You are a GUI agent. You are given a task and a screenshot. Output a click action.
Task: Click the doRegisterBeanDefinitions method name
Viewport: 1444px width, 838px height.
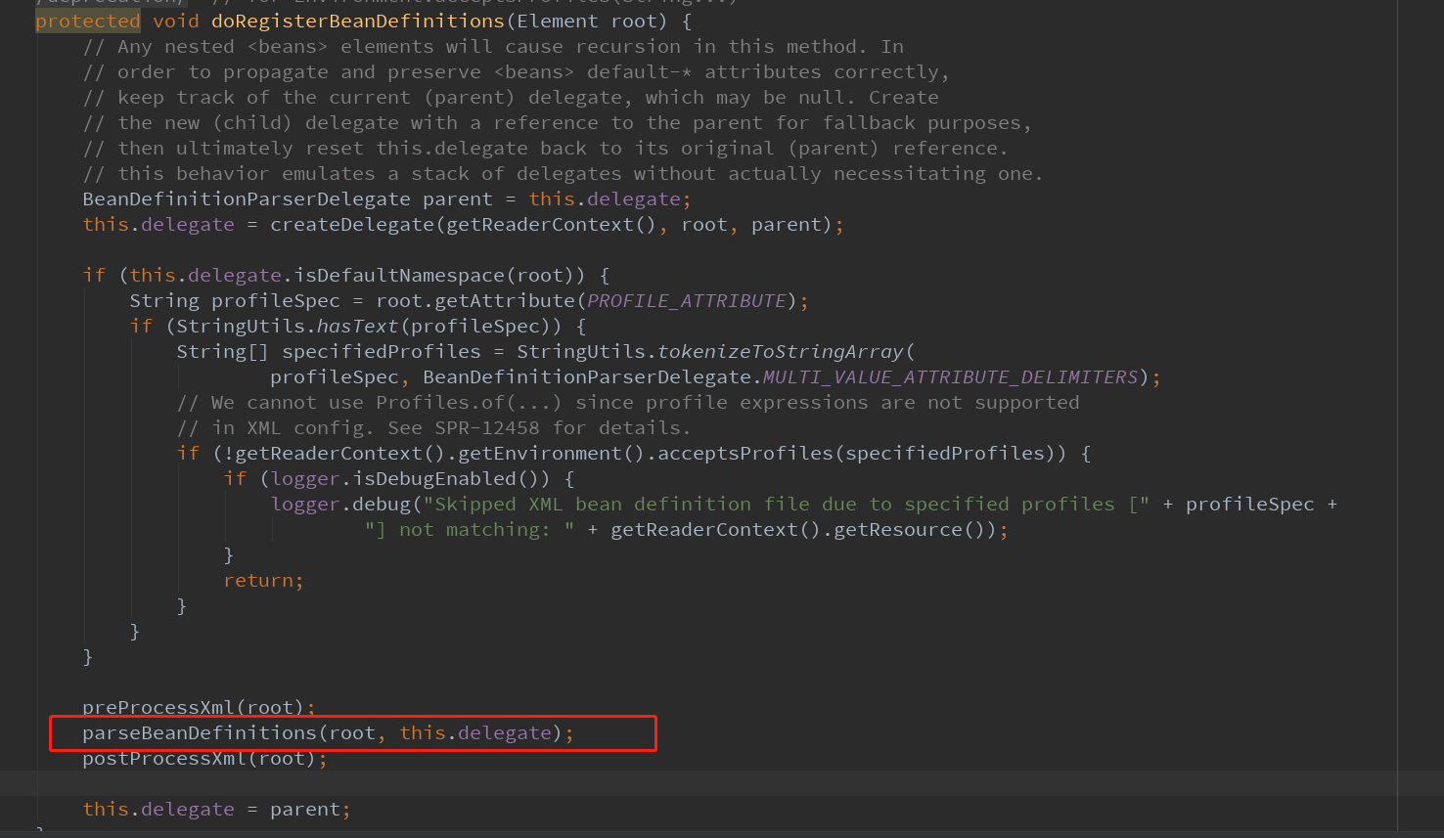pos(357,21)
